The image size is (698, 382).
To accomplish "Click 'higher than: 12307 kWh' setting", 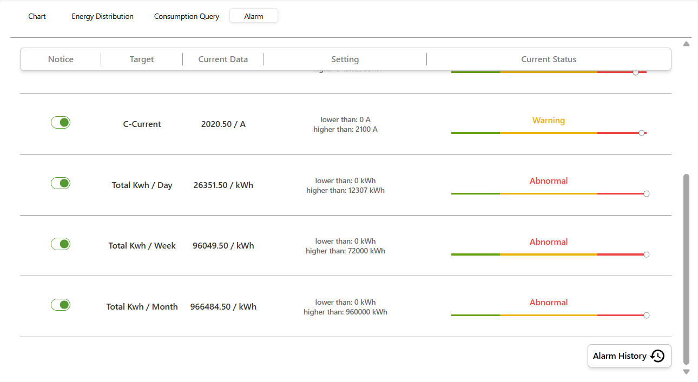I will (x=345, y=190).
